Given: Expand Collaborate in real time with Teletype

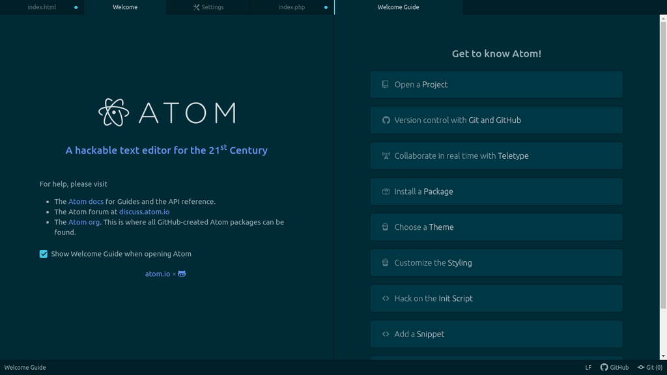Looking at the screenshot, I should 496,156.
